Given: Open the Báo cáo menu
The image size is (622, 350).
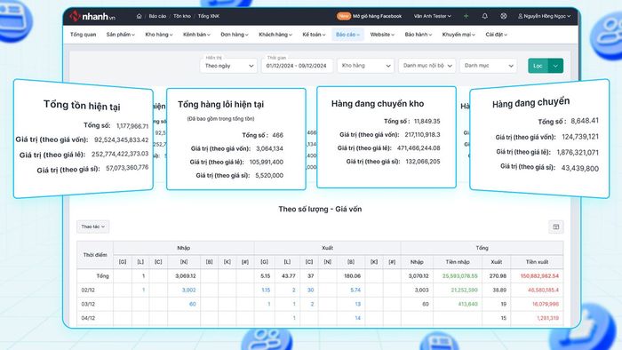Looking at the screenshot, I should click(x=347, y=35).
